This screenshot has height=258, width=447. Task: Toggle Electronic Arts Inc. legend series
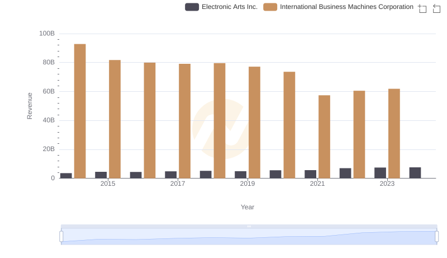pyautogui.click(x=221, y=7)
